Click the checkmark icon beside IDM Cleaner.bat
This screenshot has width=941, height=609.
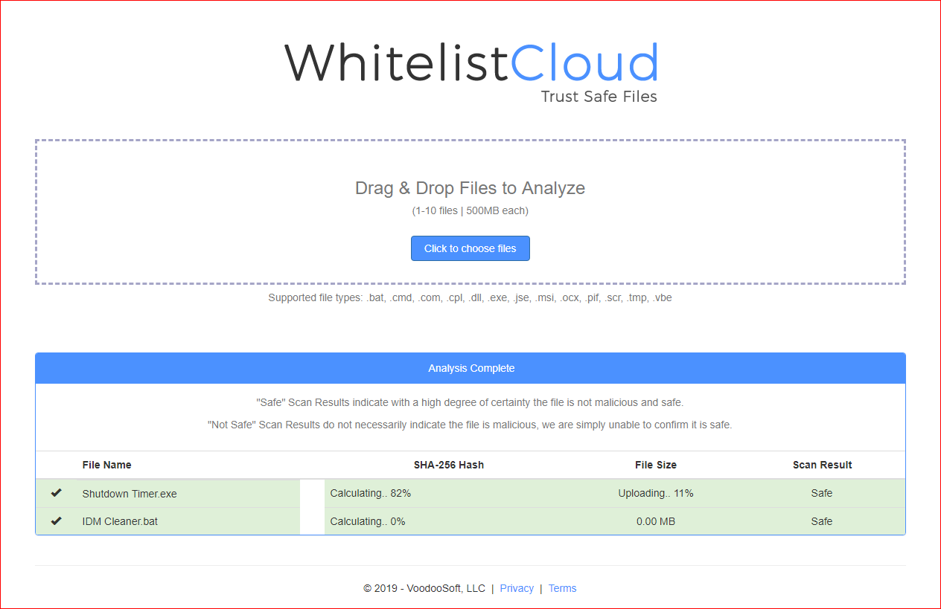tap(56, 521)
